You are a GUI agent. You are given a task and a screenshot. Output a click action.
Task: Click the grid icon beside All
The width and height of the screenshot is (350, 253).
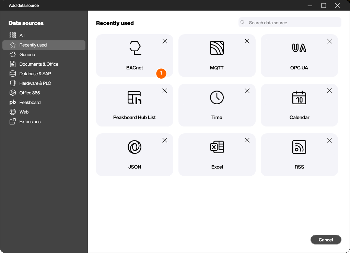13,35
